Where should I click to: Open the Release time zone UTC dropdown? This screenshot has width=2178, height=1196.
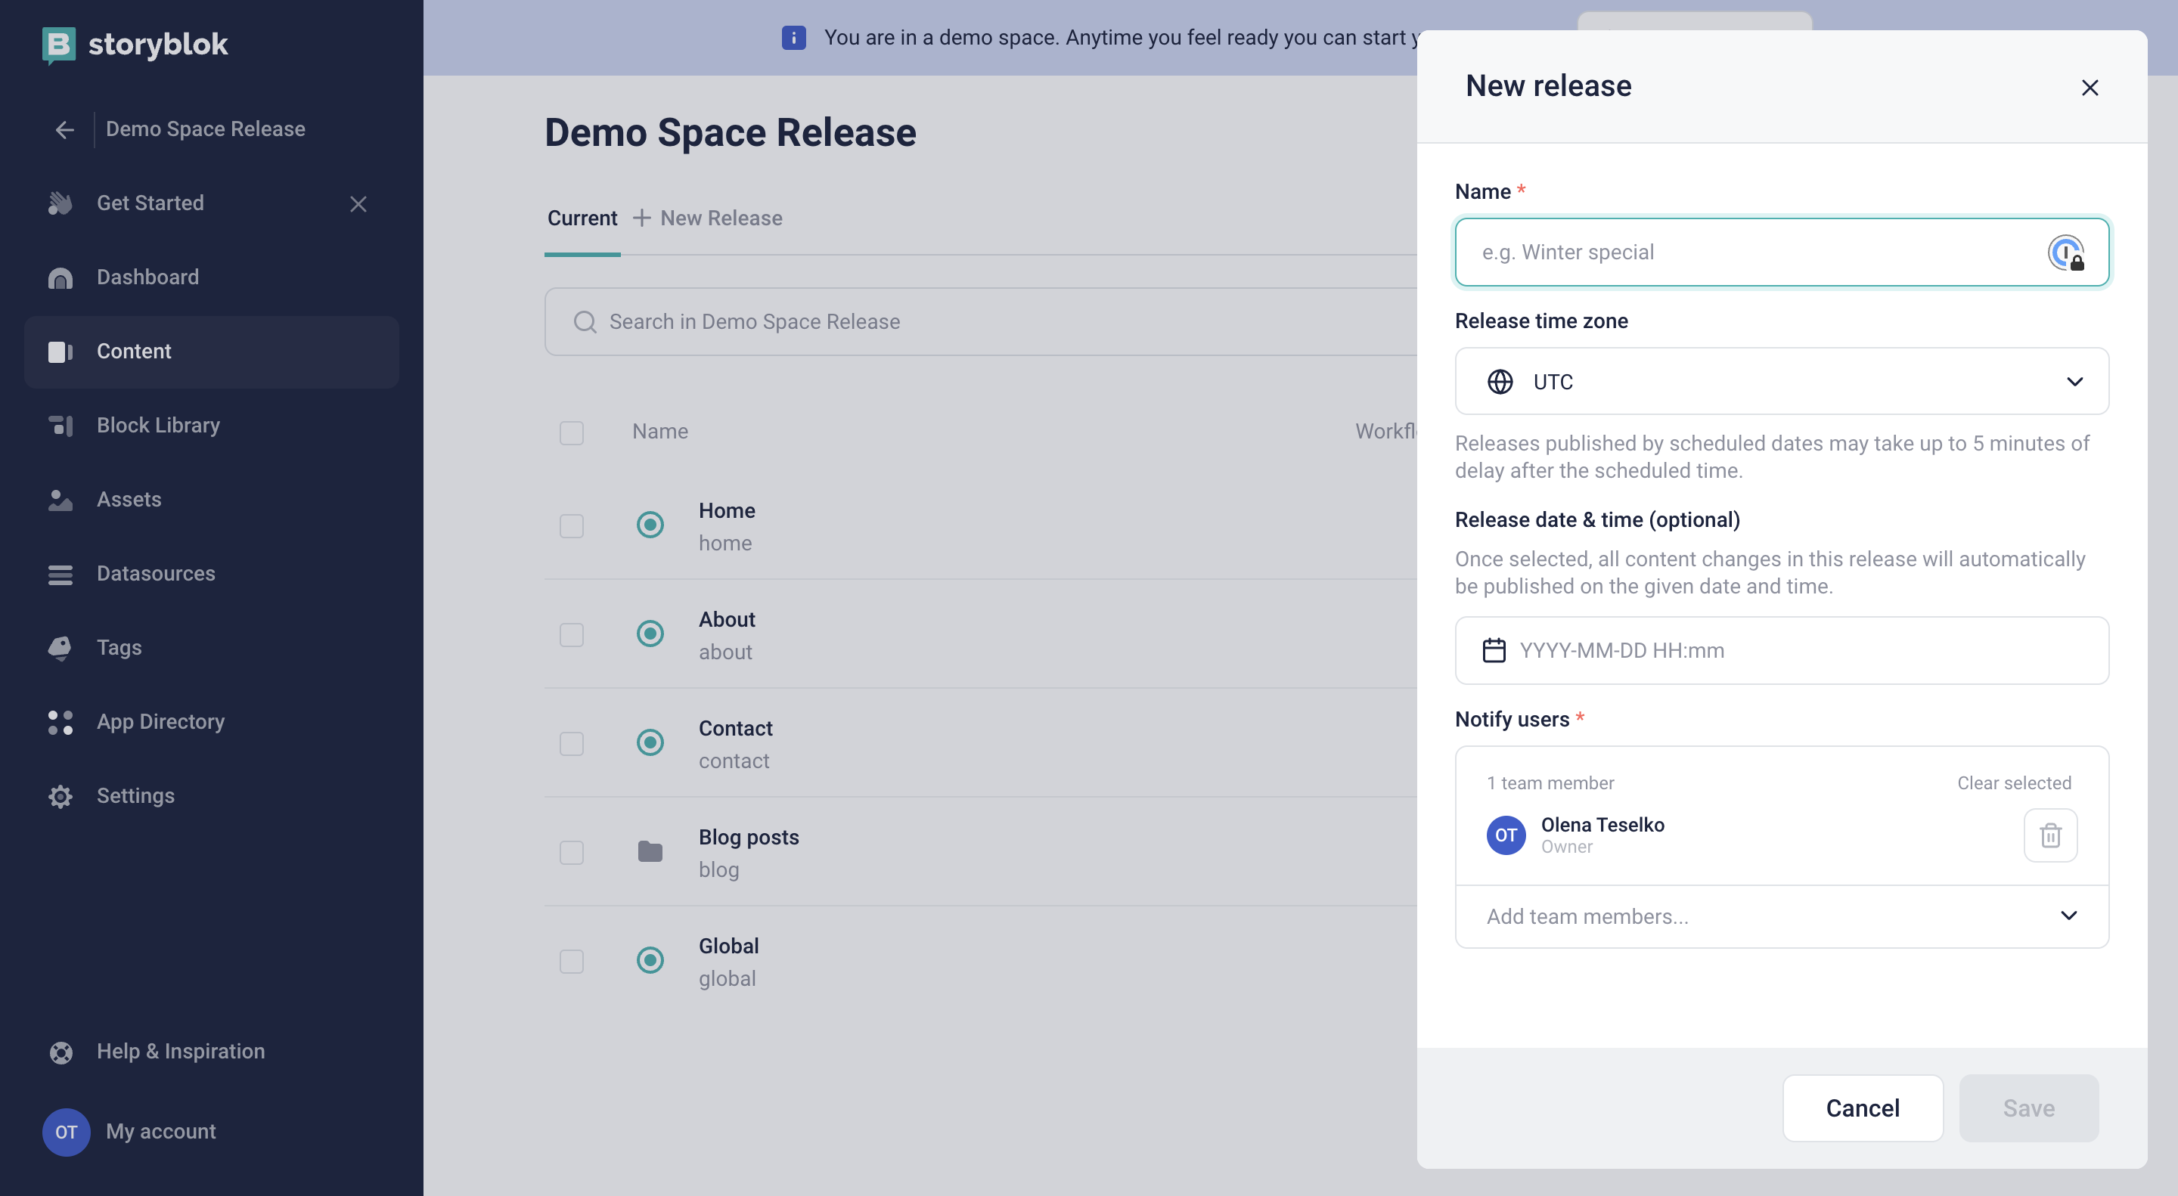coord(1782,381)
